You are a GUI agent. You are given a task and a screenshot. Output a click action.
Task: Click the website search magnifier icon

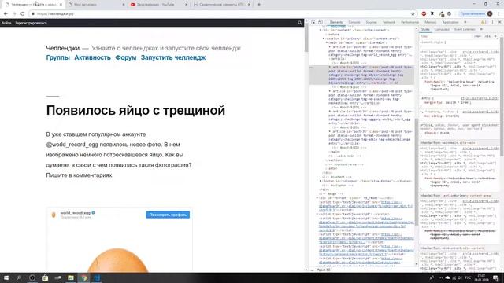pyautogui.click(x=300, y=23)
